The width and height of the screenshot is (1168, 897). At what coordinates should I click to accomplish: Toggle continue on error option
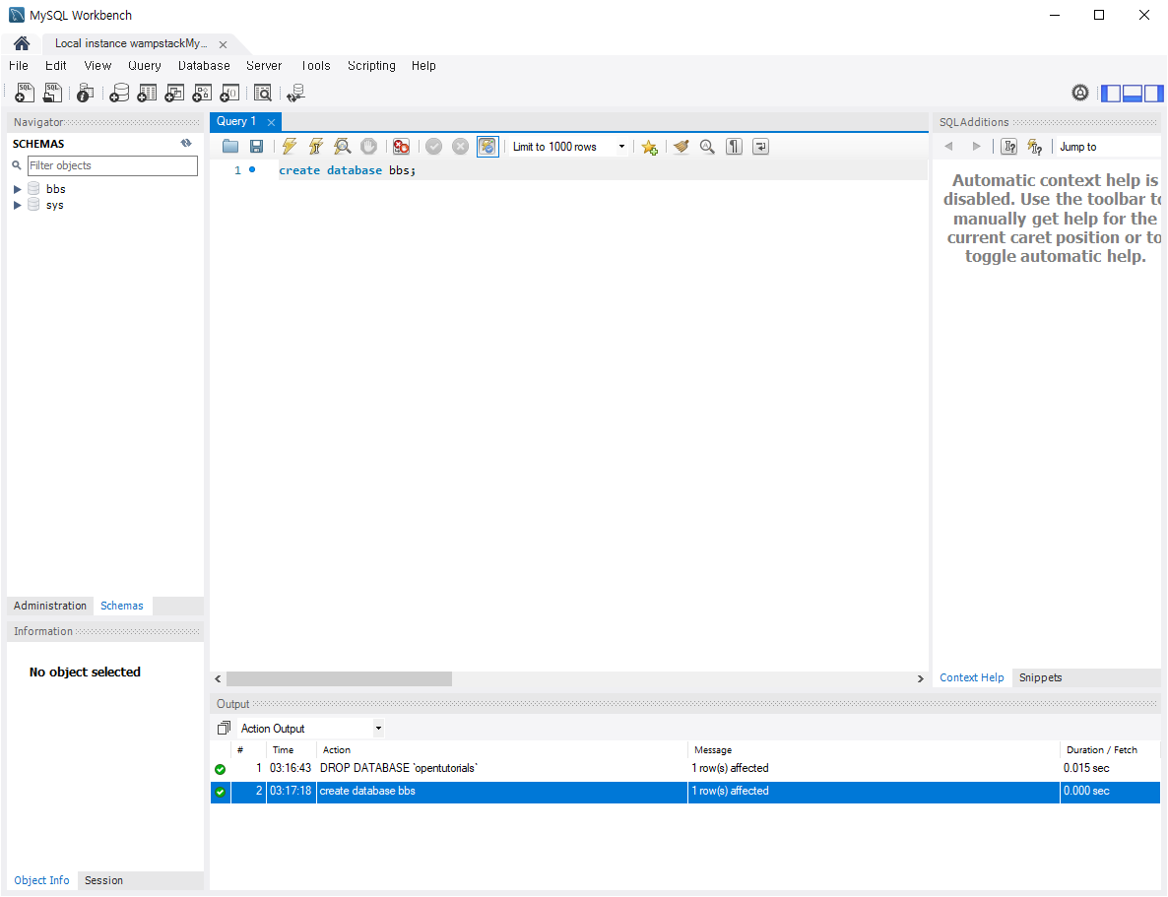pos(402,147)
